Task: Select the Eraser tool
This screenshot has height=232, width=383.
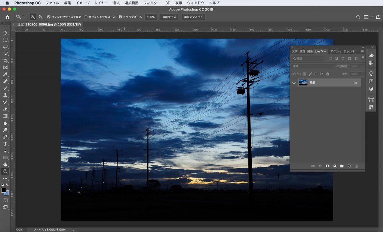Action: pos(5,109)
